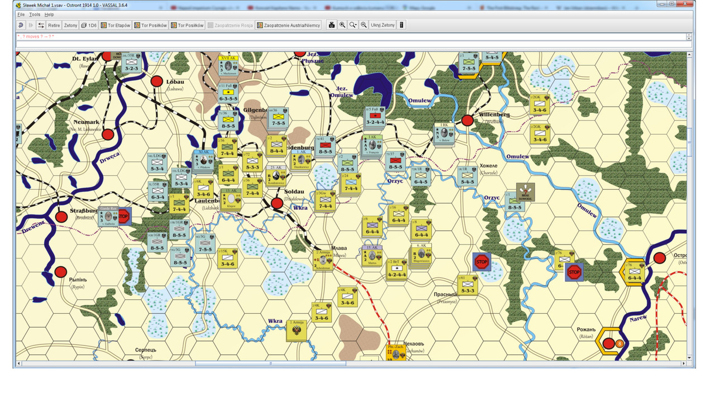
Task: Click the Brak Dowodz. marker
Action: (525, 192)
